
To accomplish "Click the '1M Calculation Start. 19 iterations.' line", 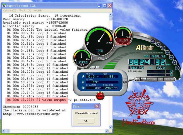I will coord(45,16).
